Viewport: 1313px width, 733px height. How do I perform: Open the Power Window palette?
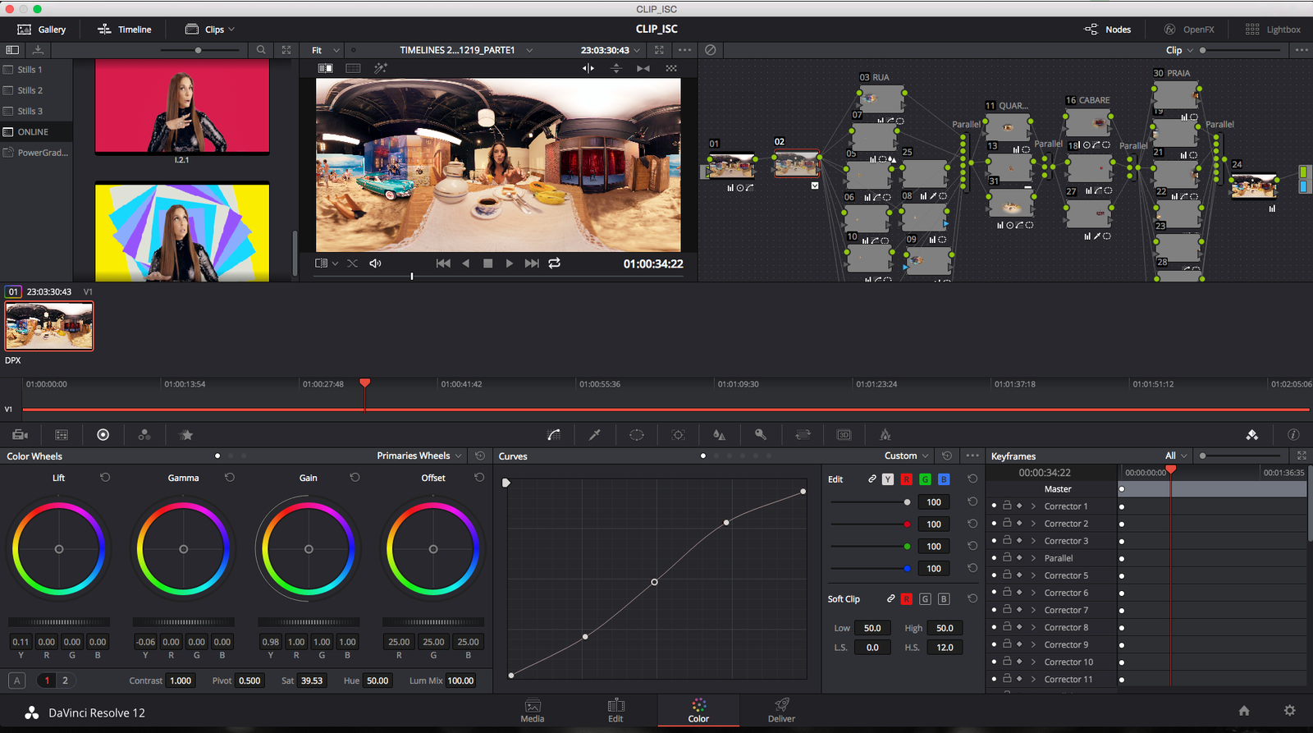[637, 435]
